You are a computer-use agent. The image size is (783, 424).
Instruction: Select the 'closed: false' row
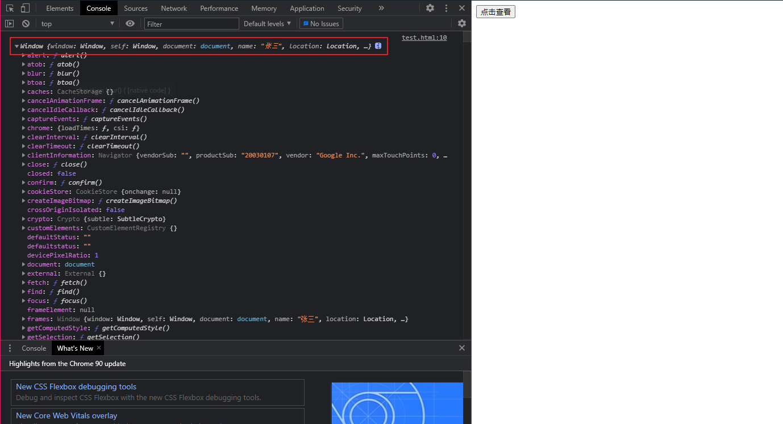point(52,173)
